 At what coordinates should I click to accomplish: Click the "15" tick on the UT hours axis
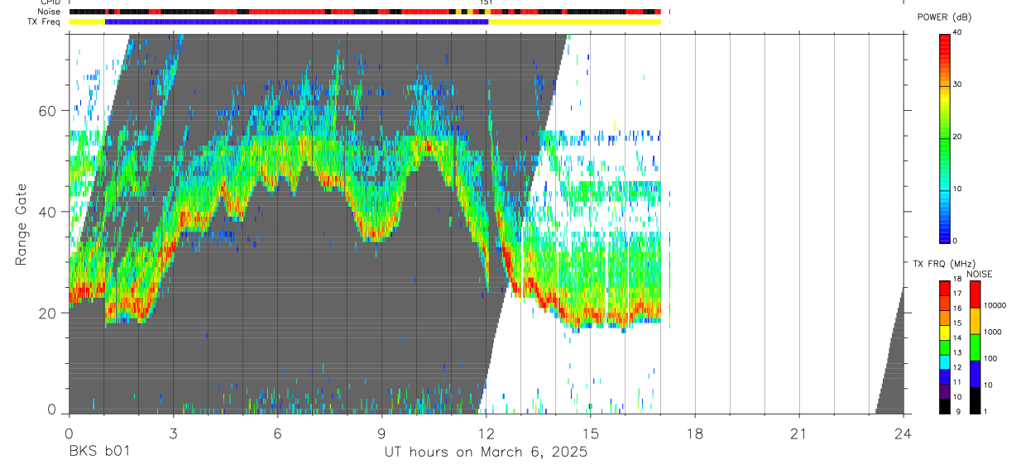pyautogui.click(x=590, y=433)
